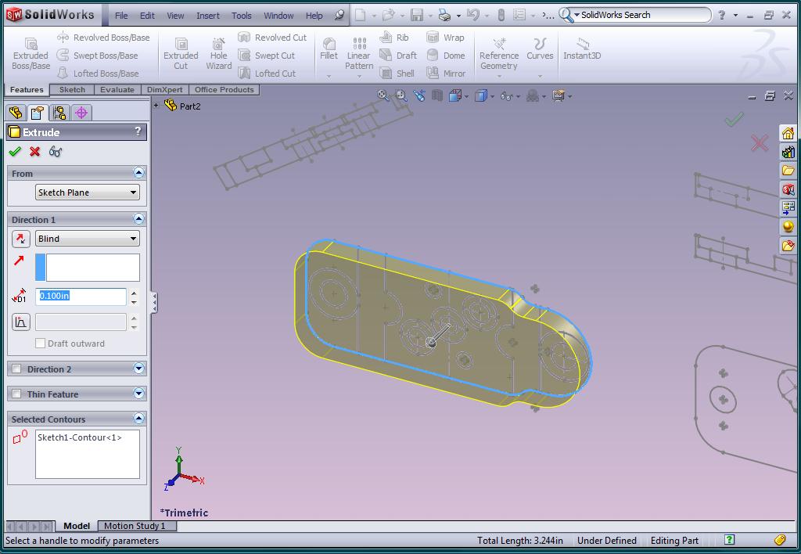Open the ConfigurationManager tab
This screenshot has width=801, height=554.
tap(59, 113)
